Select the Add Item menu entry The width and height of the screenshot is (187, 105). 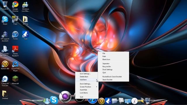pyautogui.click(x=87, y=80)
